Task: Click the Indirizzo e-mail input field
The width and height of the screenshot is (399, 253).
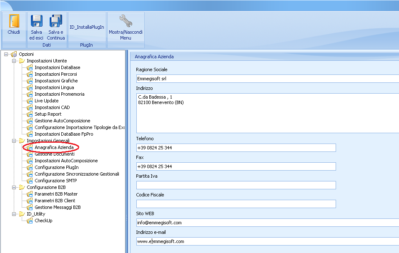Action: (267, 242)
